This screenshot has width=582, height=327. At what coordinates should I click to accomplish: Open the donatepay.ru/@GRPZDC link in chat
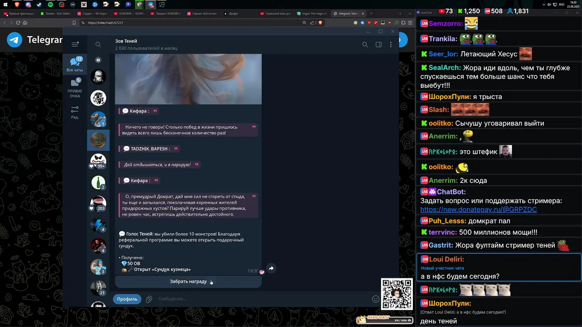tap(478, 209)
